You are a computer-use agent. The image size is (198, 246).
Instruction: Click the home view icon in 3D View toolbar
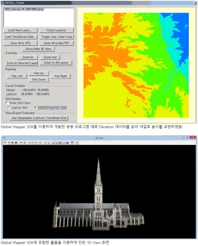coord(24,143)
